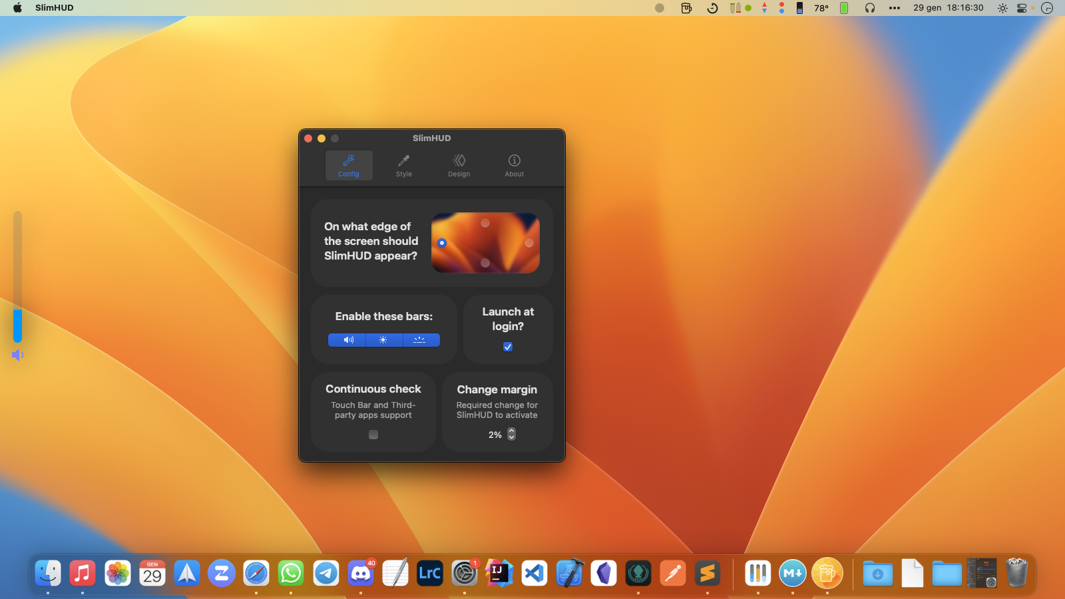Screen dimensions: 1065x599
Task: Open Telegram from the Dock
Action: point(326,573)
